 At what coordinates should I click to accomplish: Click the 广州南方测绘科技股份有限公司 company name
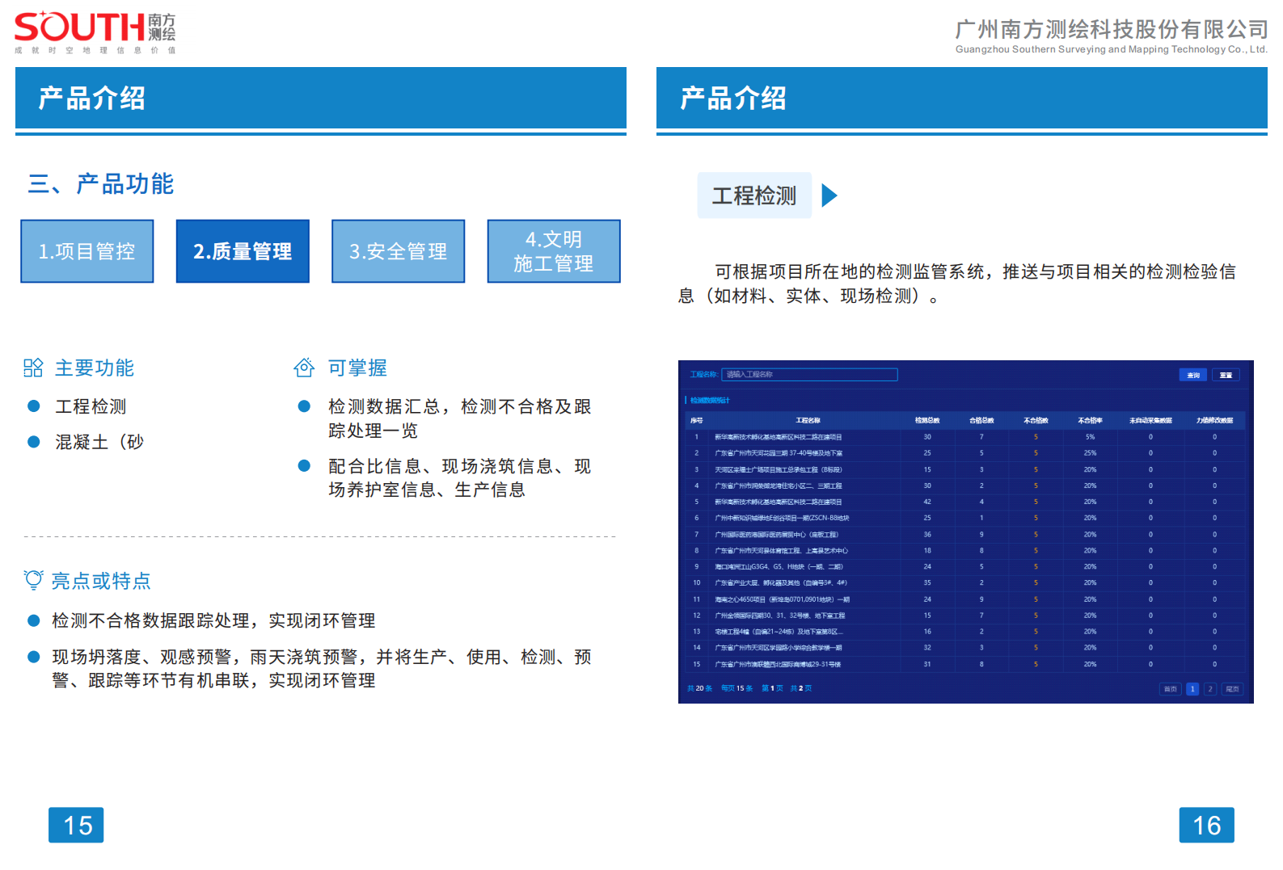1112,30
